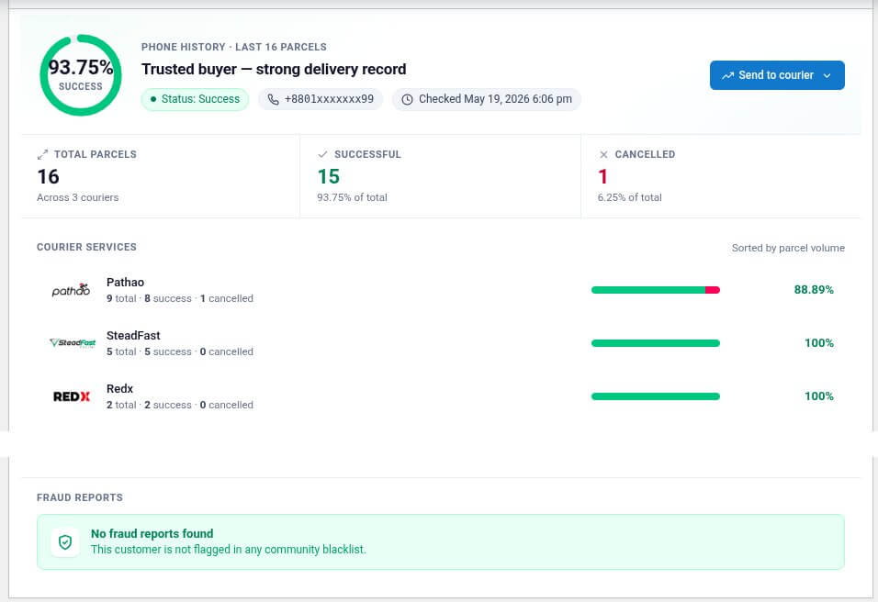The width and height of the screenshot is (878, 602).
Task: Click the successful count 15
Action: 328,177
